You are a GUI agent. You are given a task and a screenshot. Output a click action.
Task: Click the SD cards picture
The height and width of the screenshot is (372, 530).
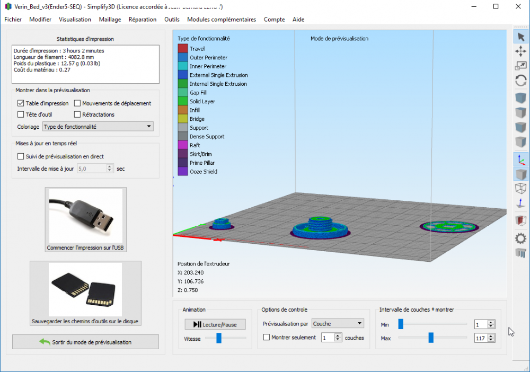pyautogui.click(x=85, y=289)
